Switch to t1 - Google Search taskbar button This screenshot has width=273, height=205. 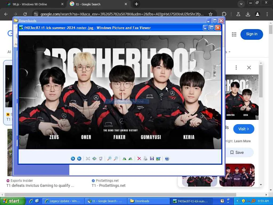click(x=106, y=201)
